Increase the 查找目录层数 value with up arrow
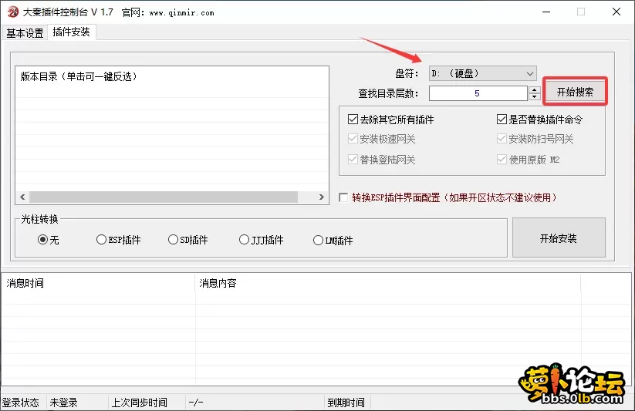Image resolution: width=635 pixels, height=411 pixels. (535, 90)
